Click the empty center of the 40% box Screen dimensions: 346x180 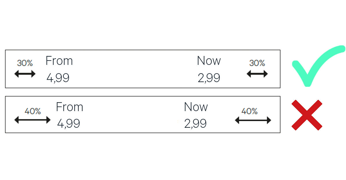[x=133, y=115]
